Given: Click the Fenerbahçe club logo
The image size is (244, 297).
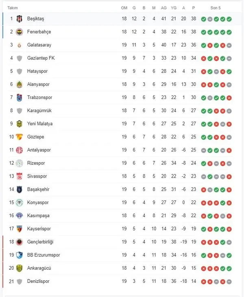Looking at the screenshot, I should (x=19, y=32).
